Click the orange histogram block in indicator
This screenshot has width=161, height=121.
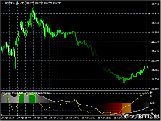tap(126, 108)
